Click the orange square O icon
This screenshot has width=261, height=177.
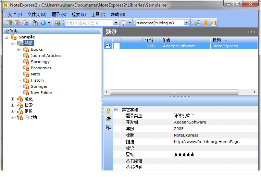[x=213, y=23]
